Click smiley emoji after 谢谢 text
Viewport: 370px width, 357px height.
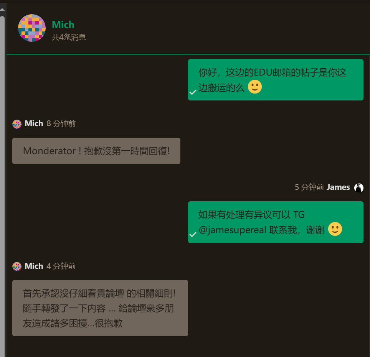click(335, 229)
